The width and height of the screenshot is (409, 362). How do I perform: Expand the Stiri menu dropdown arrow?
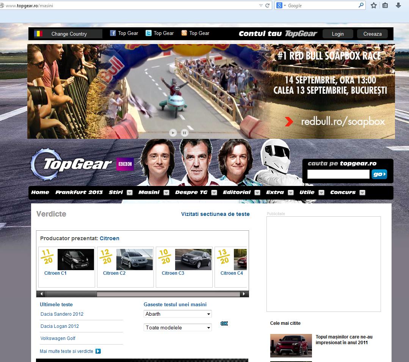pyautogui.click(x=130, y=192)
